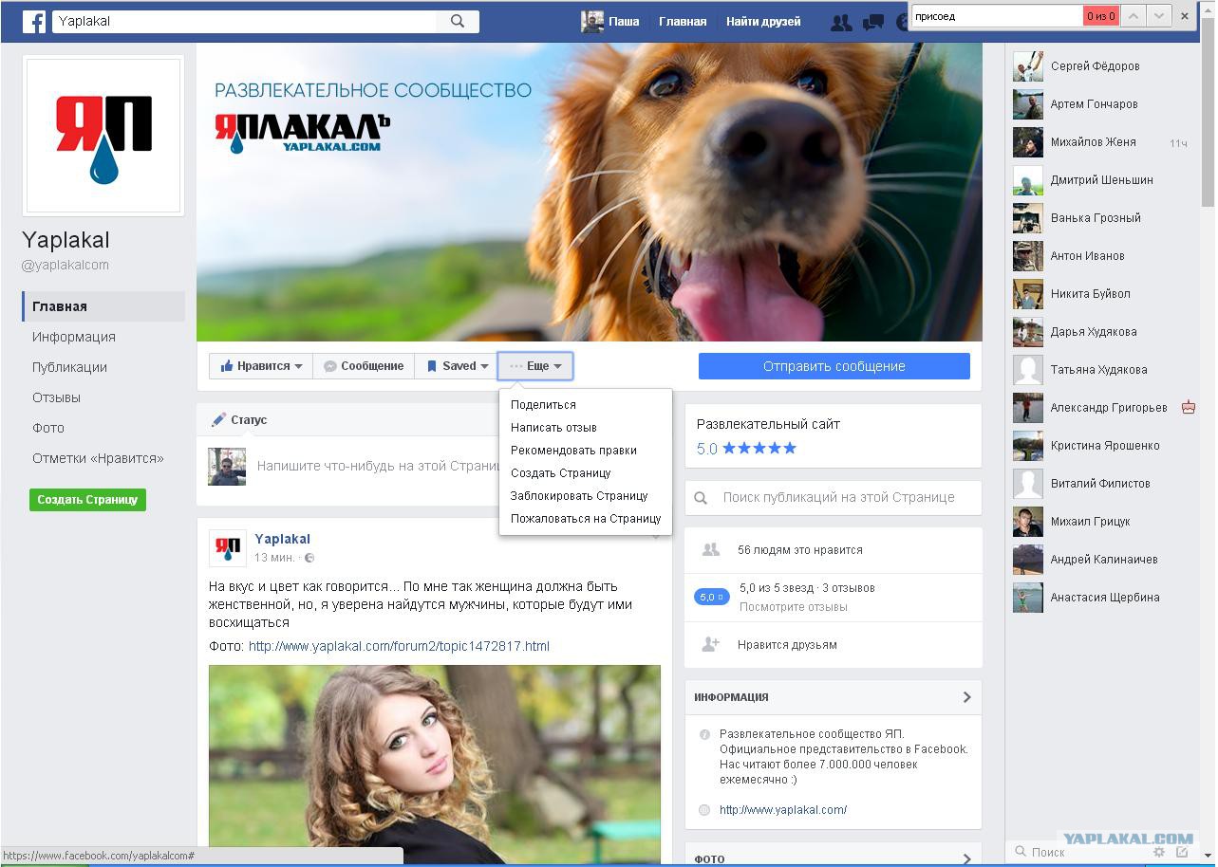Image resolution: width=1218 pixels, height=867 pixels.
Task: Click chat settings gear icon
Action: (x=1159, y=852)
